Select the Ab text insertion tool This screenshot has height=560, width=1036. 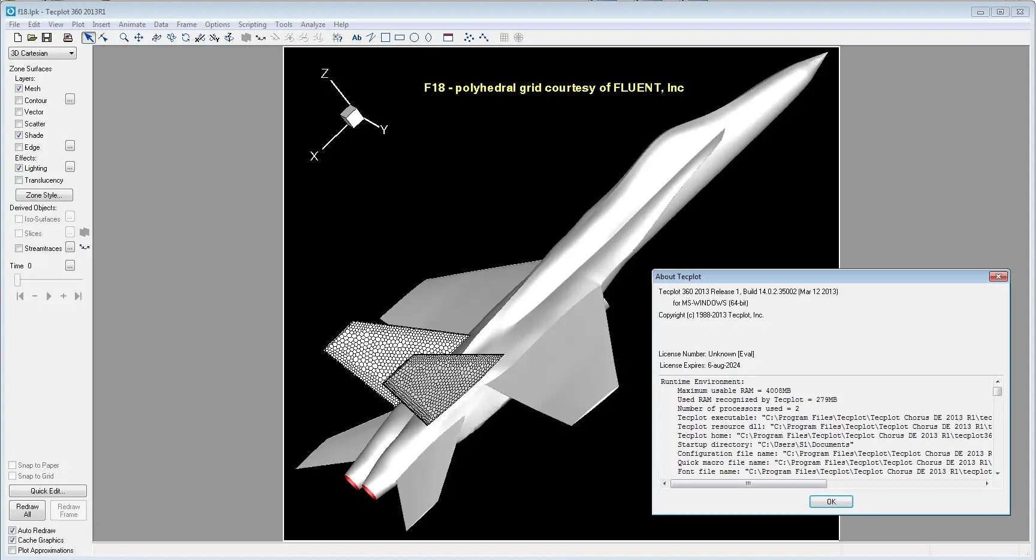(357, 37)
